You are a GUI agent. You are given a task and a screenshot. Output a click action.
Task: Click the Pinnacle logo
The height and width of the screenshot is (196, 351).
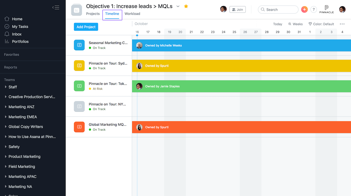coord(326,9)
